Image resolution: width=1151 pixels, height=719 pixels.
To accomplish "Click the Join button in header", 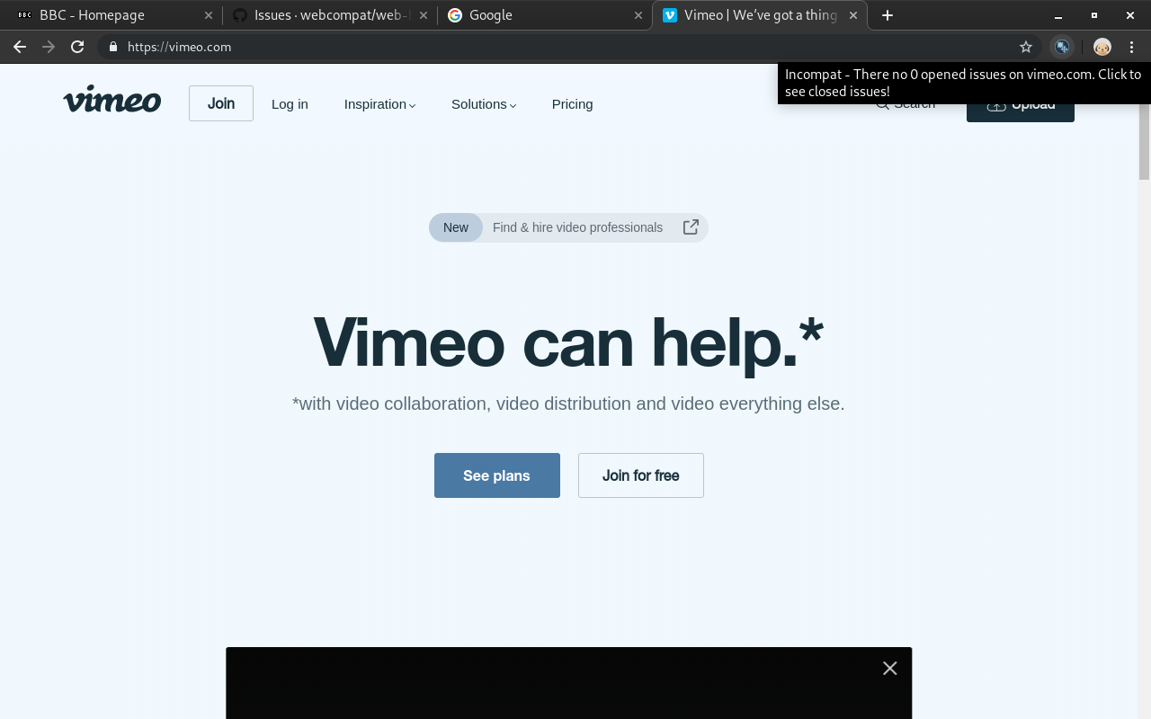I will pos(221,103).
